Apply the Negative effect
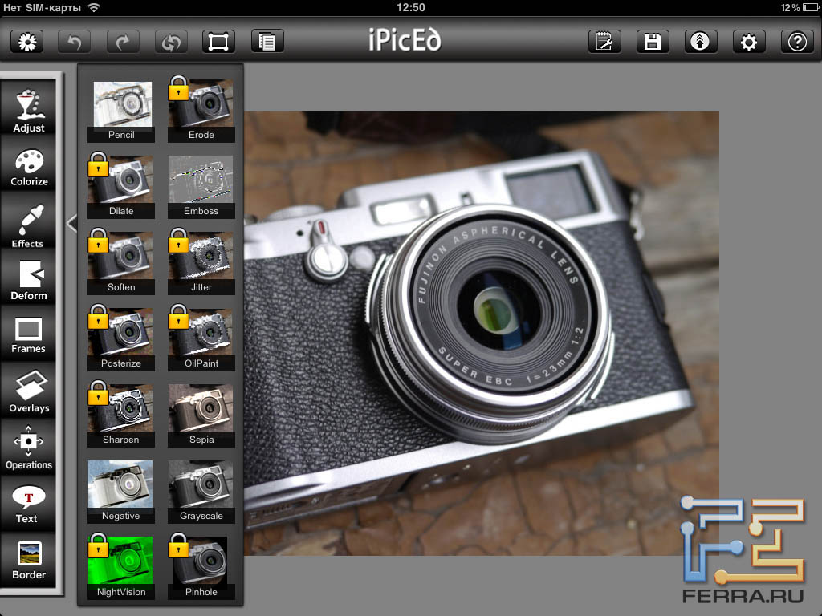Viewport: 822px width, 616px height. pyautogui.click(x=121, y=492)
